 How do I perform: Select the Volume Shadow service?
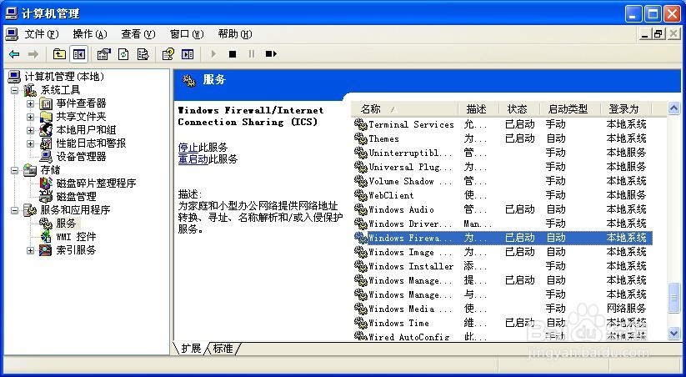[503, 181]
